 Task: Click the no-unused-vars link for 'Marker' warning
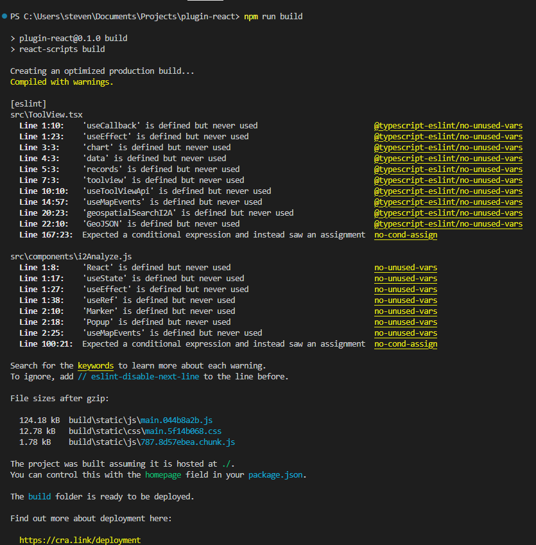pyautogui.click(x=405, y=311)
